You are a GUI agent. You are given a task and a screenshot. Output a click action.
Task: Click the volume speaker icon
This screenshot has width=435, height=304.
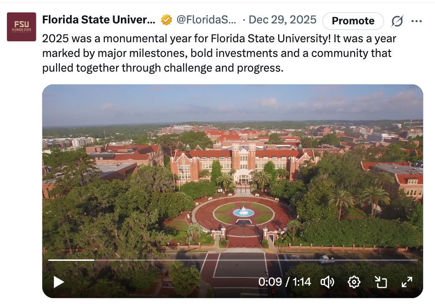tap(327, 283)
